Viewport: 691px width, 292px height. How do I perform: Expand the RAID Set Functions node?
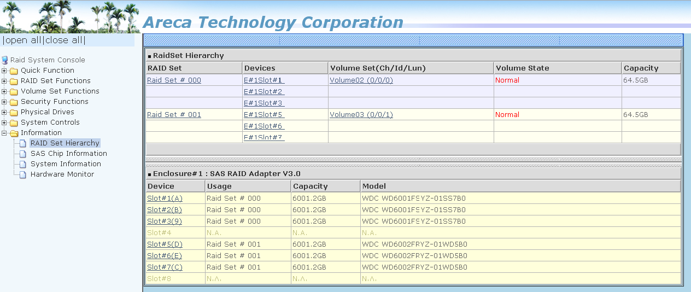point(4,81)
